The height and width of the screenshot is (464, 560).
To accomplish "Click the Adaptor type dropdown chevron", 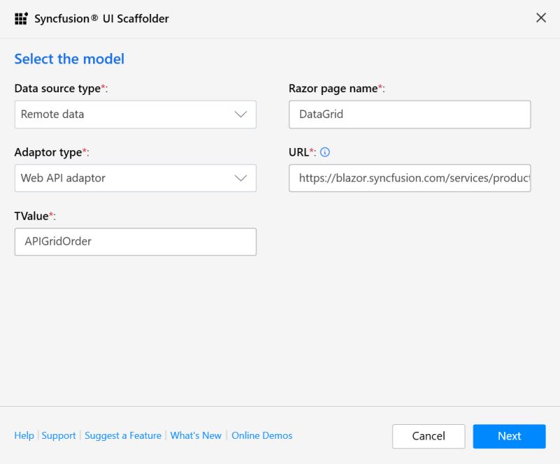I will 241,178.
